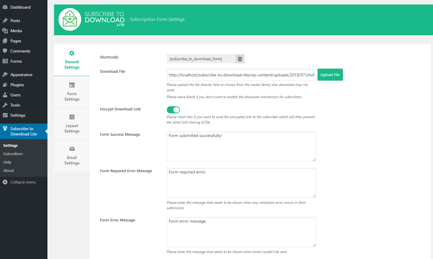Click the 'Download File' field label
The width and height of the screenshot is (433, 259).
[113, 72]
